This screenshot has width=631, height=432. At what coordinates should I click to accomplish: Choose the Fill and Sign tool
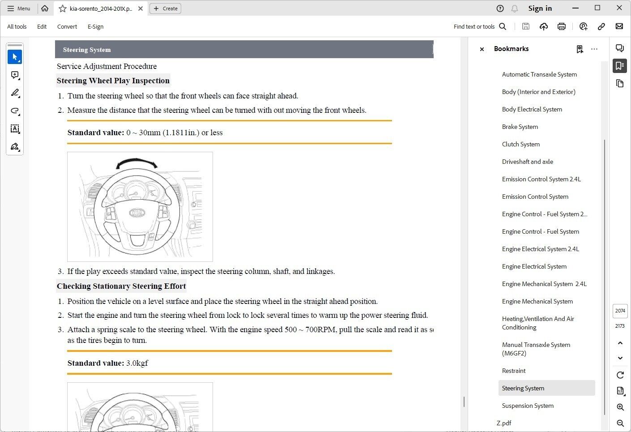[15, 146]
